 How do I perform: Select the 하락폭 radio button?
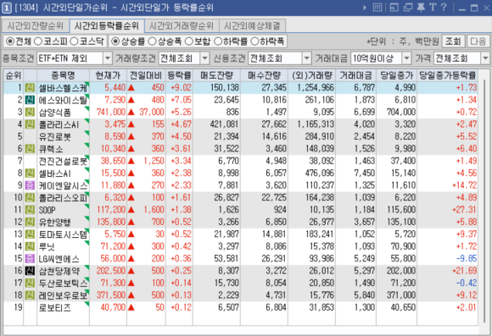254,41
